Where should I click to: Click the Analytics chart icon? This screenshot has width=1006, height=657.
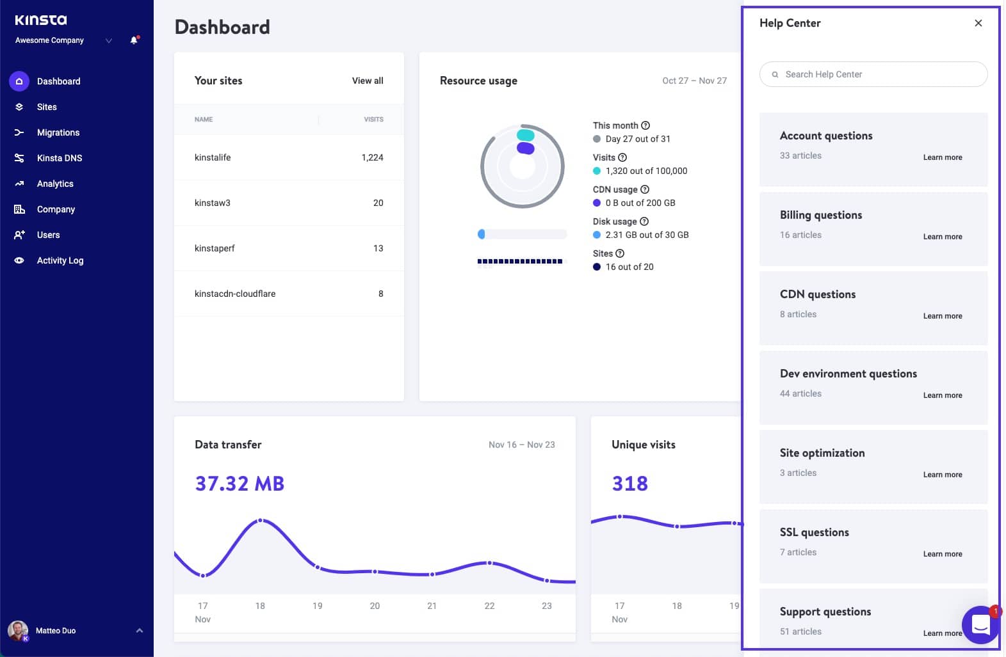19,184
